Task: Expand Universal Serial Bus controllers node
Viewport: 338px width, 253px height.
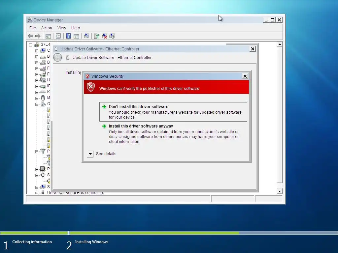Action: point(37,193)
